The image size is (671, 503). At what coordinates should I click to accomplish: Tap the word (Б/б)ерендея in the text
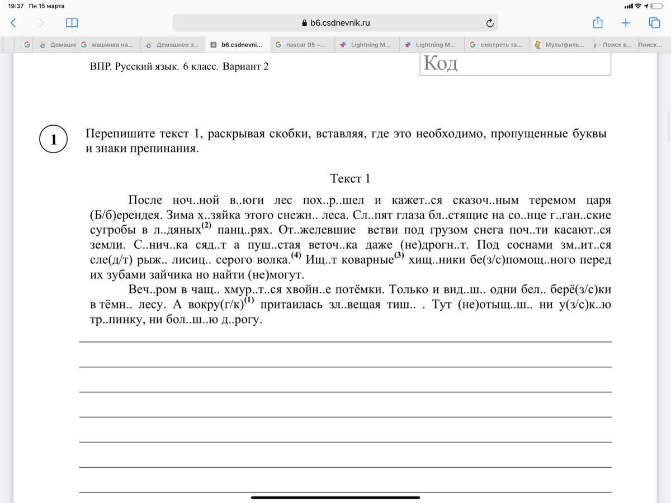coord(125,215)
